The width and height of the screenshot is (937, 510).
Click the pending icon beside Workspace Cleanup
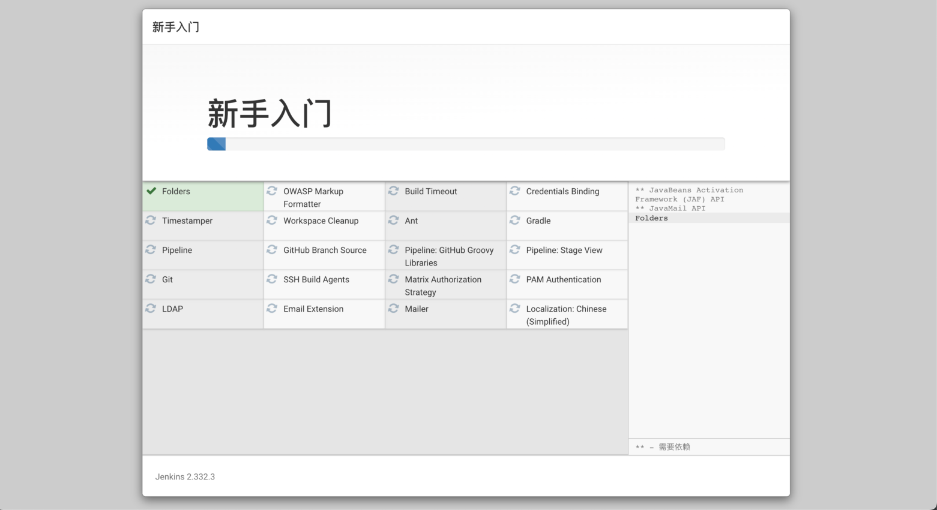(272, 220)
